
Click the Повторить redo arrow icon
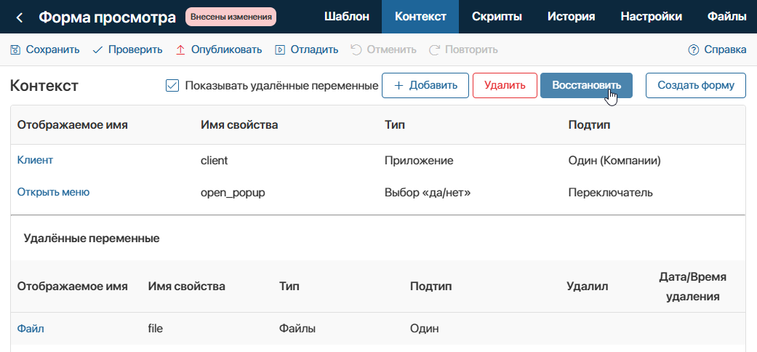click(x=435, y=49)
